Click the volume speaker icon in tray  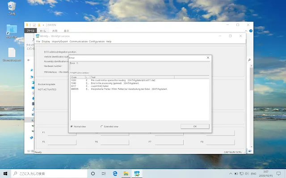coord(247,174)
